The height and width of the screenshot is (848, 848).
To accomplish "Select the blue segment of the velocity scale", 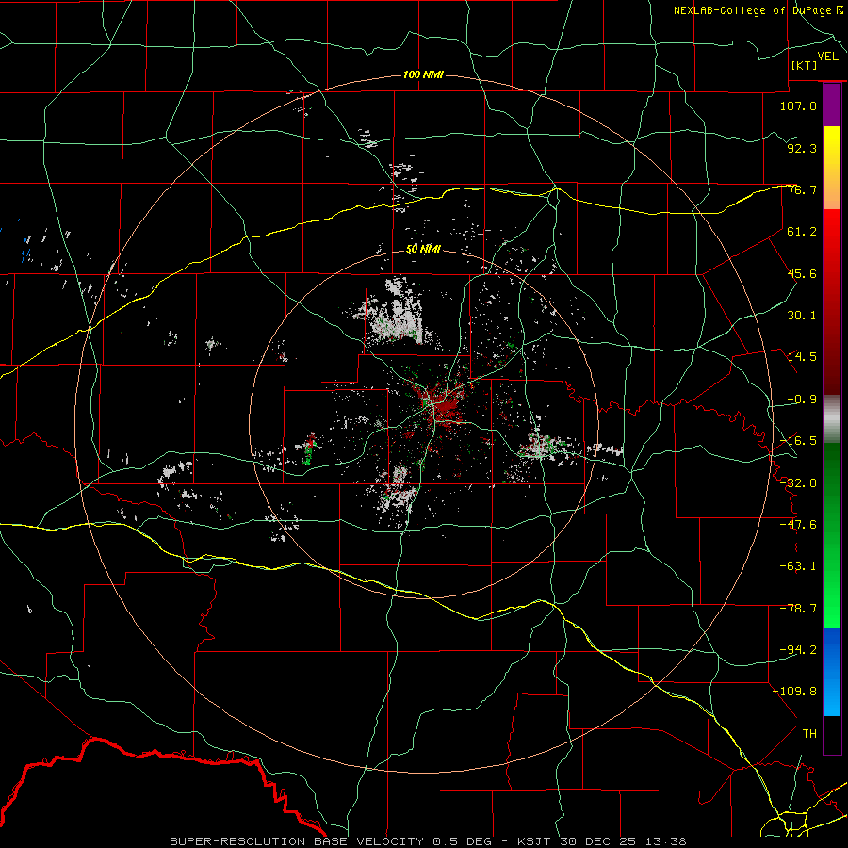I will [x=832, y=672].
